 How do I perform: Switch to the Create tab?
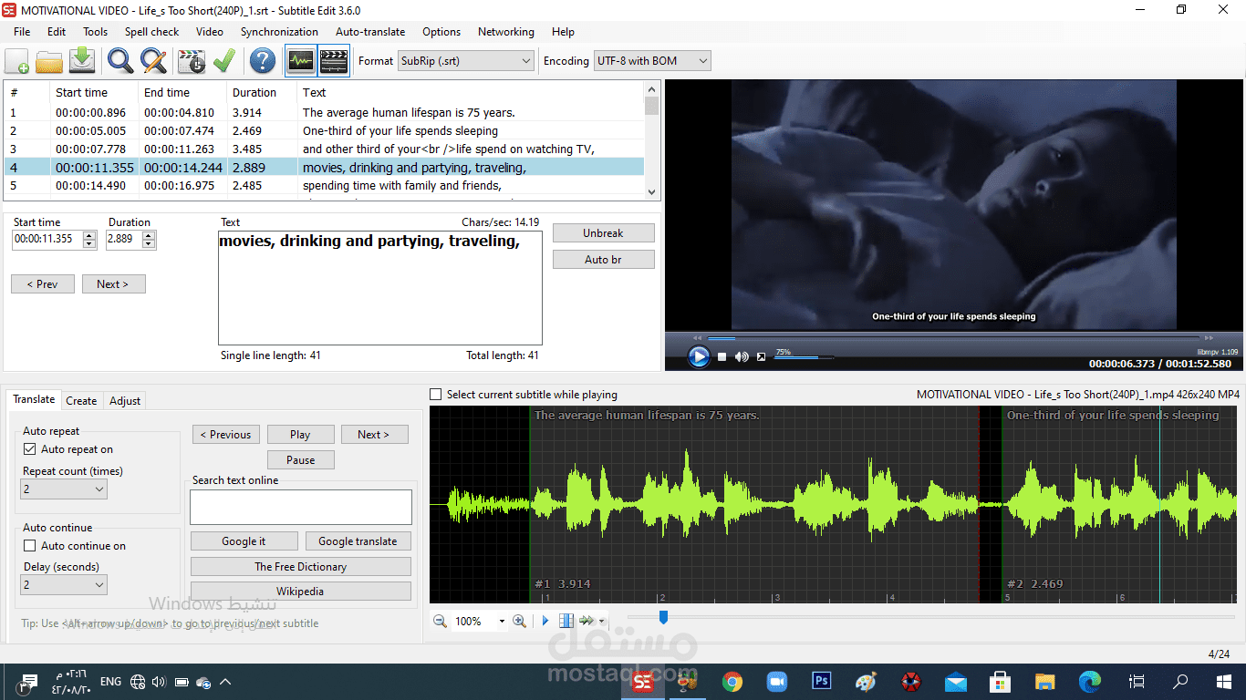tap(81, 401)
